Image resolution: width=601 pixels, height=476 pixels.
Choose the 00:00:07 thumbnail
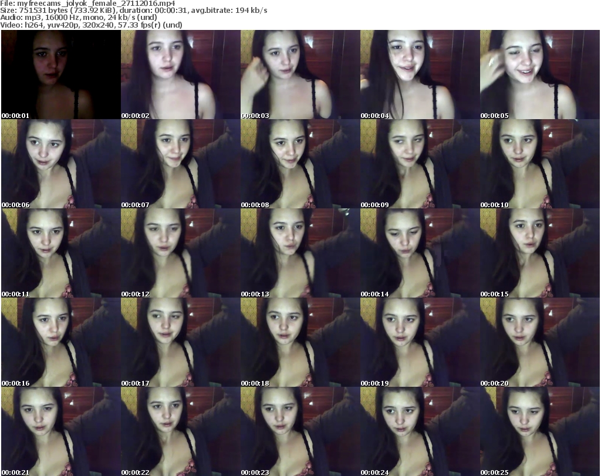pyautogui.click(x=181, y=164)
